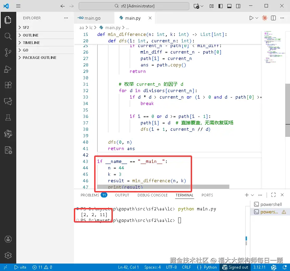Open terminal panel more actions ellipsis
The image size is (290, 271).
click(260, 195)
